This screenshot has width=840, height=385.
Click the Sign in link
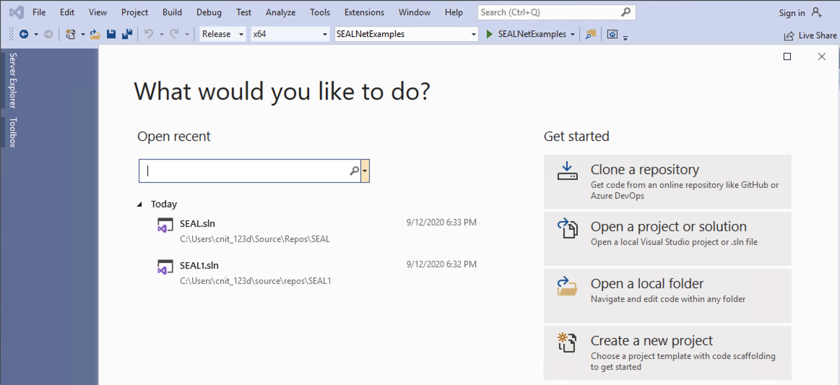pos(792,13)
